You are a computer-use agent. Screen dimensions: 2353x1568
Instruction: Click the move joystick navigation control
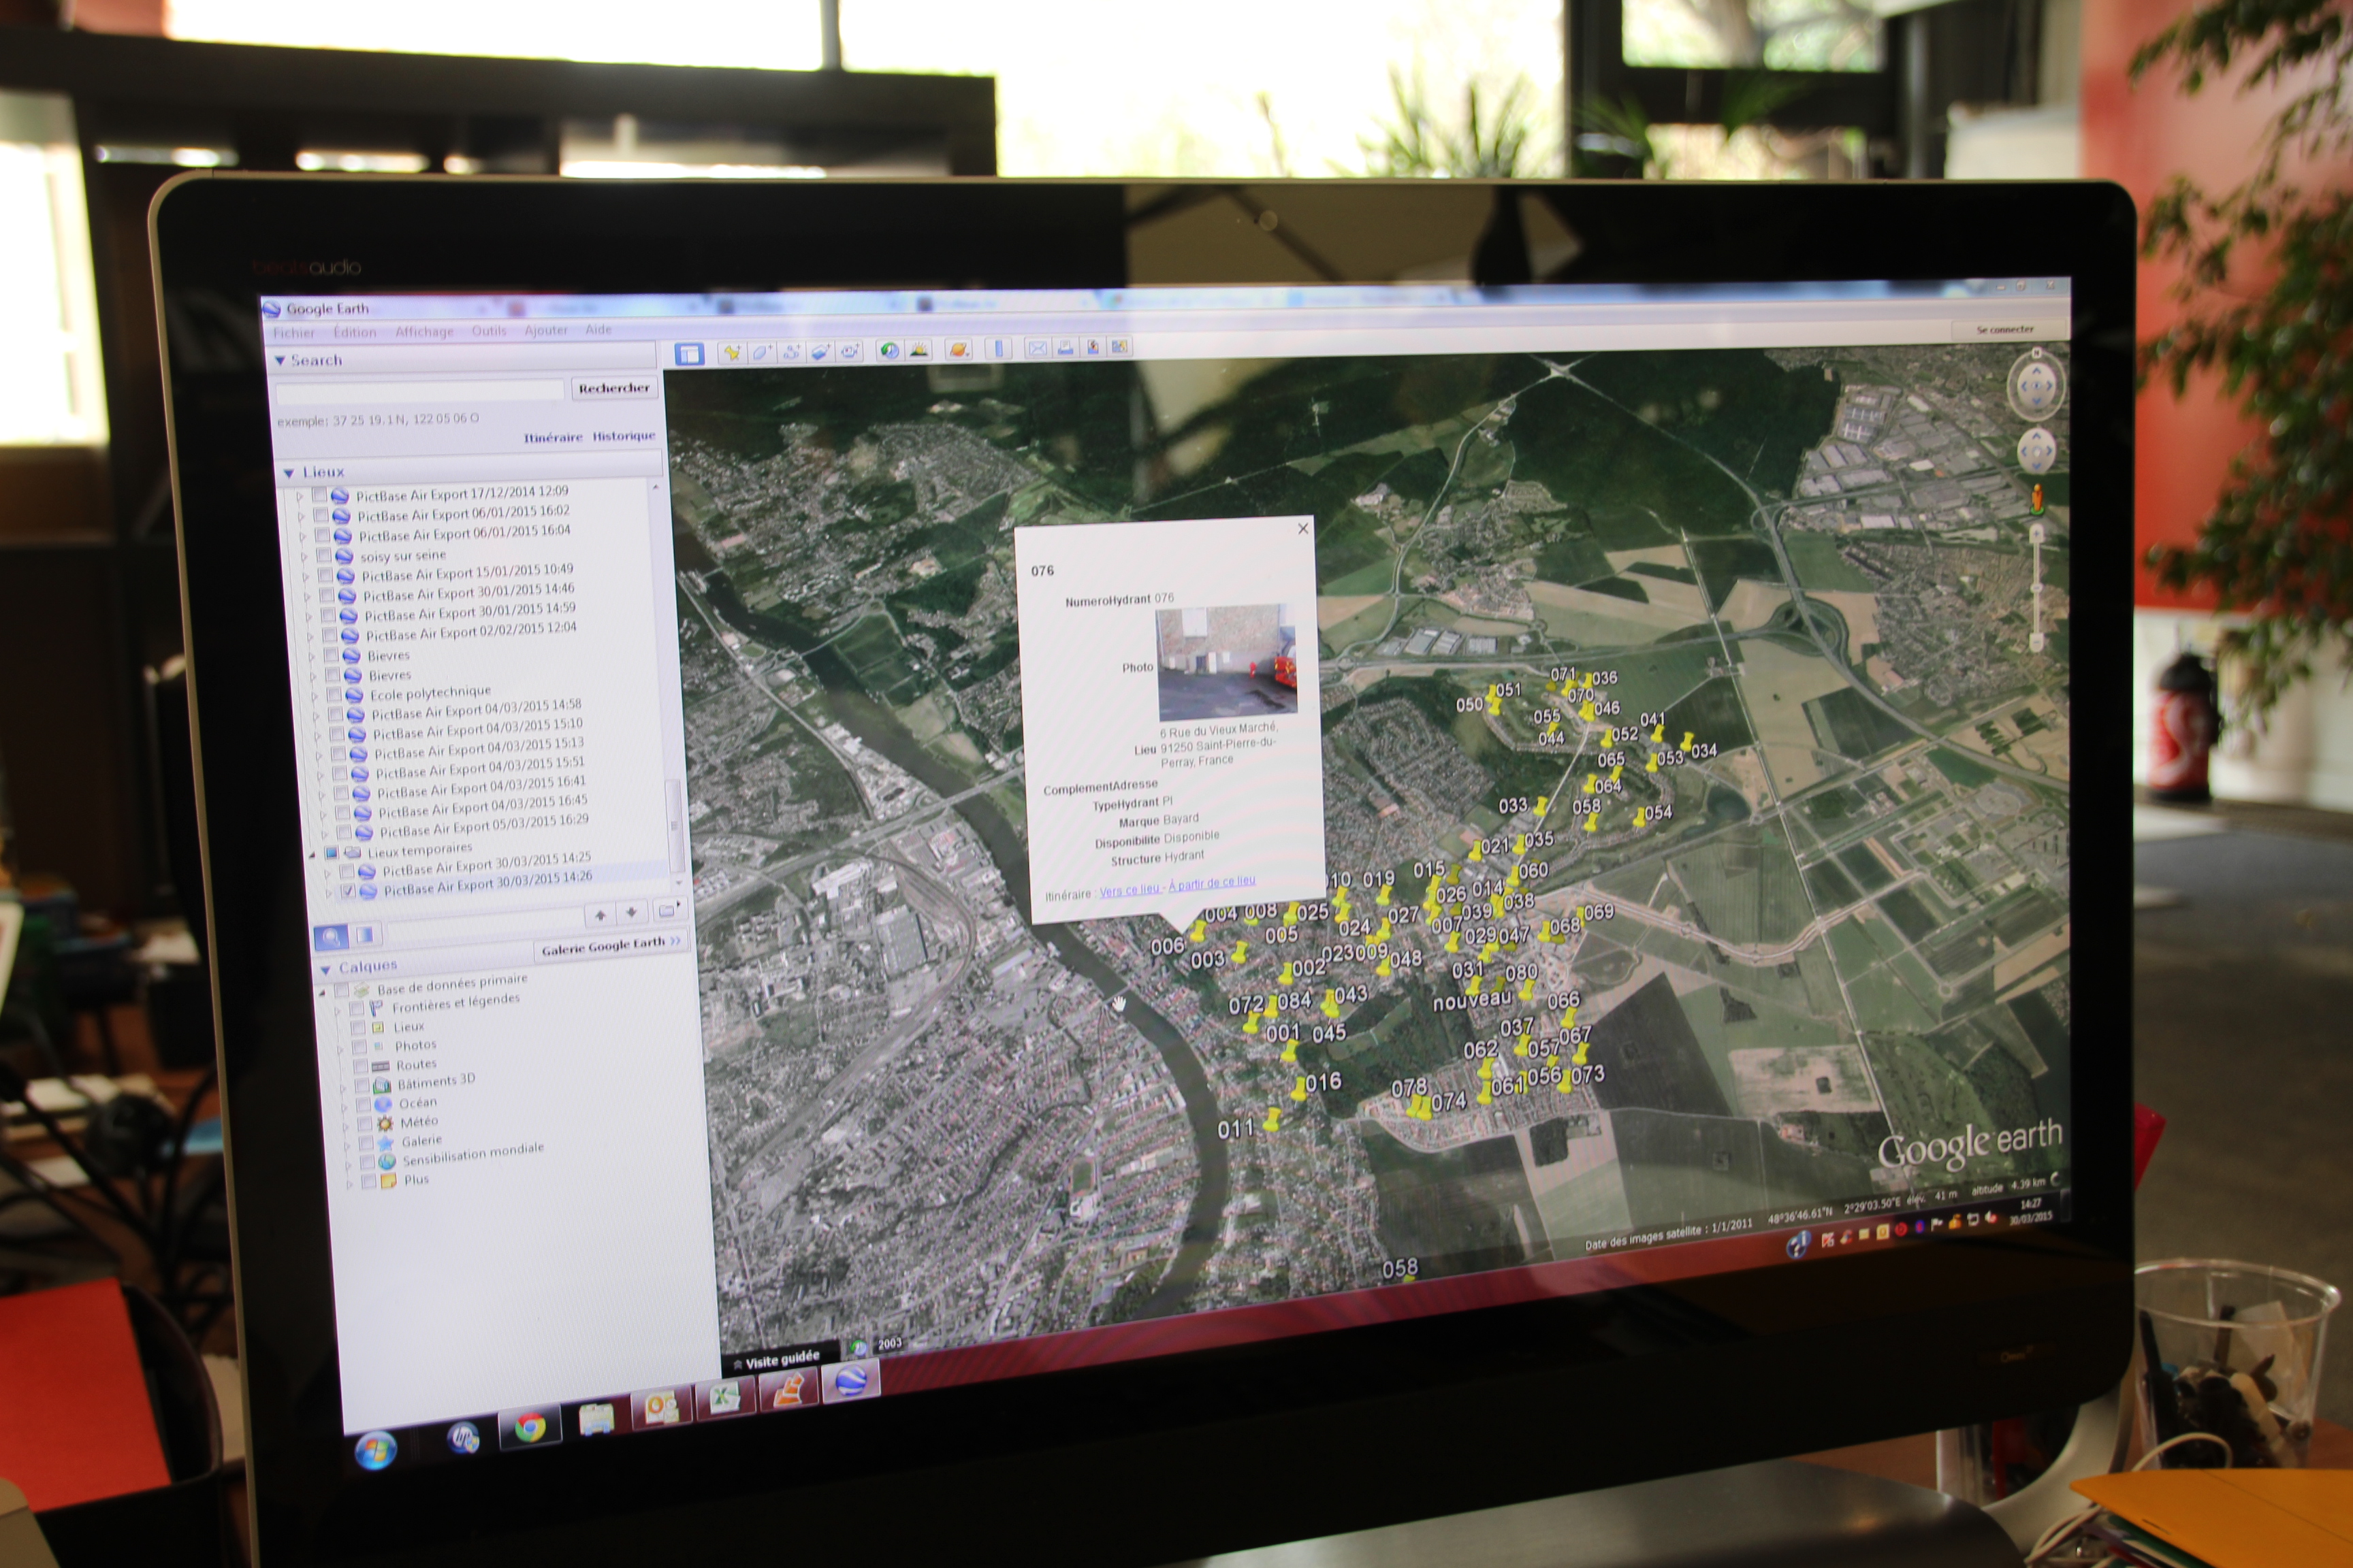pyautogui.click(x=2036, y=451)
